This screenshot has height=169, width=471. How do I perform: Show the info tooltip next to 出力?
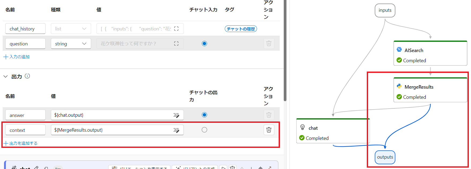27,76
